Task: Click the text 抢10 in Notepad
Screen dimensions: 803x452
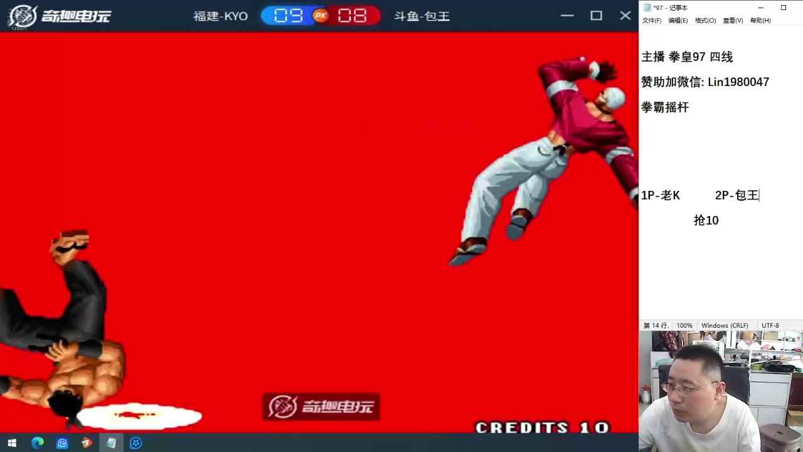Action: tap(706, 220)
